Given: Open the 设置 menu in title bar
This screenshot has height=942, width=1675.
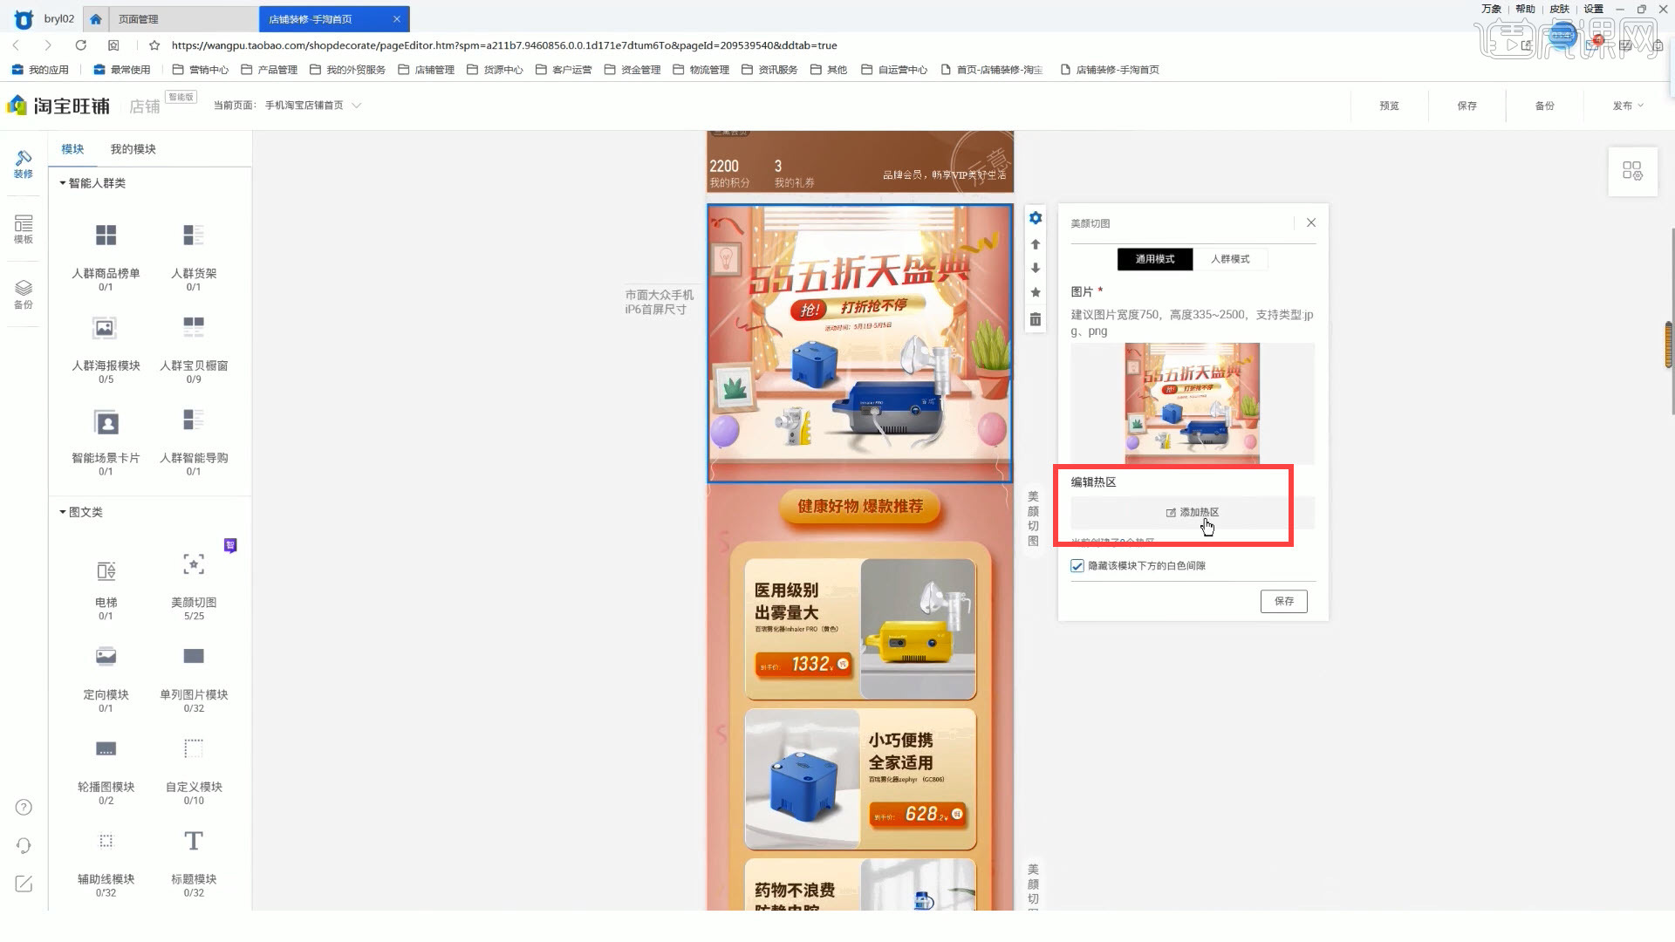Looking at the screenshot, I should click(1594, 9).
